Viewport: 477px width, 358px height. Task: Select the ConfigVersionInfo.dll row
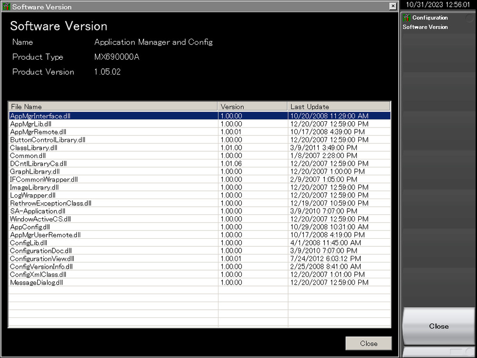coord(199,266)
